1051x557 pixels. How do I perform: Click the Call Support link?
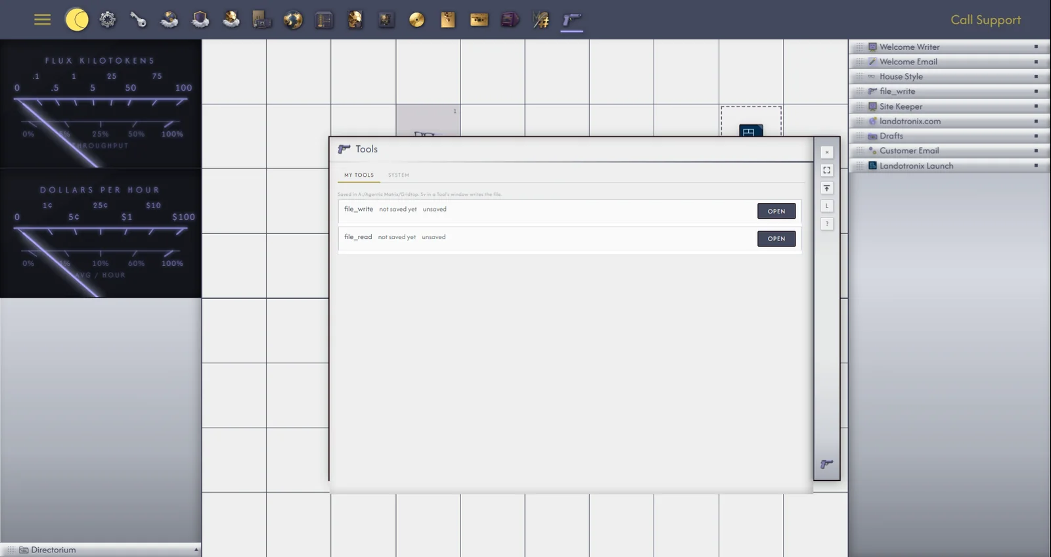[985, 20]
